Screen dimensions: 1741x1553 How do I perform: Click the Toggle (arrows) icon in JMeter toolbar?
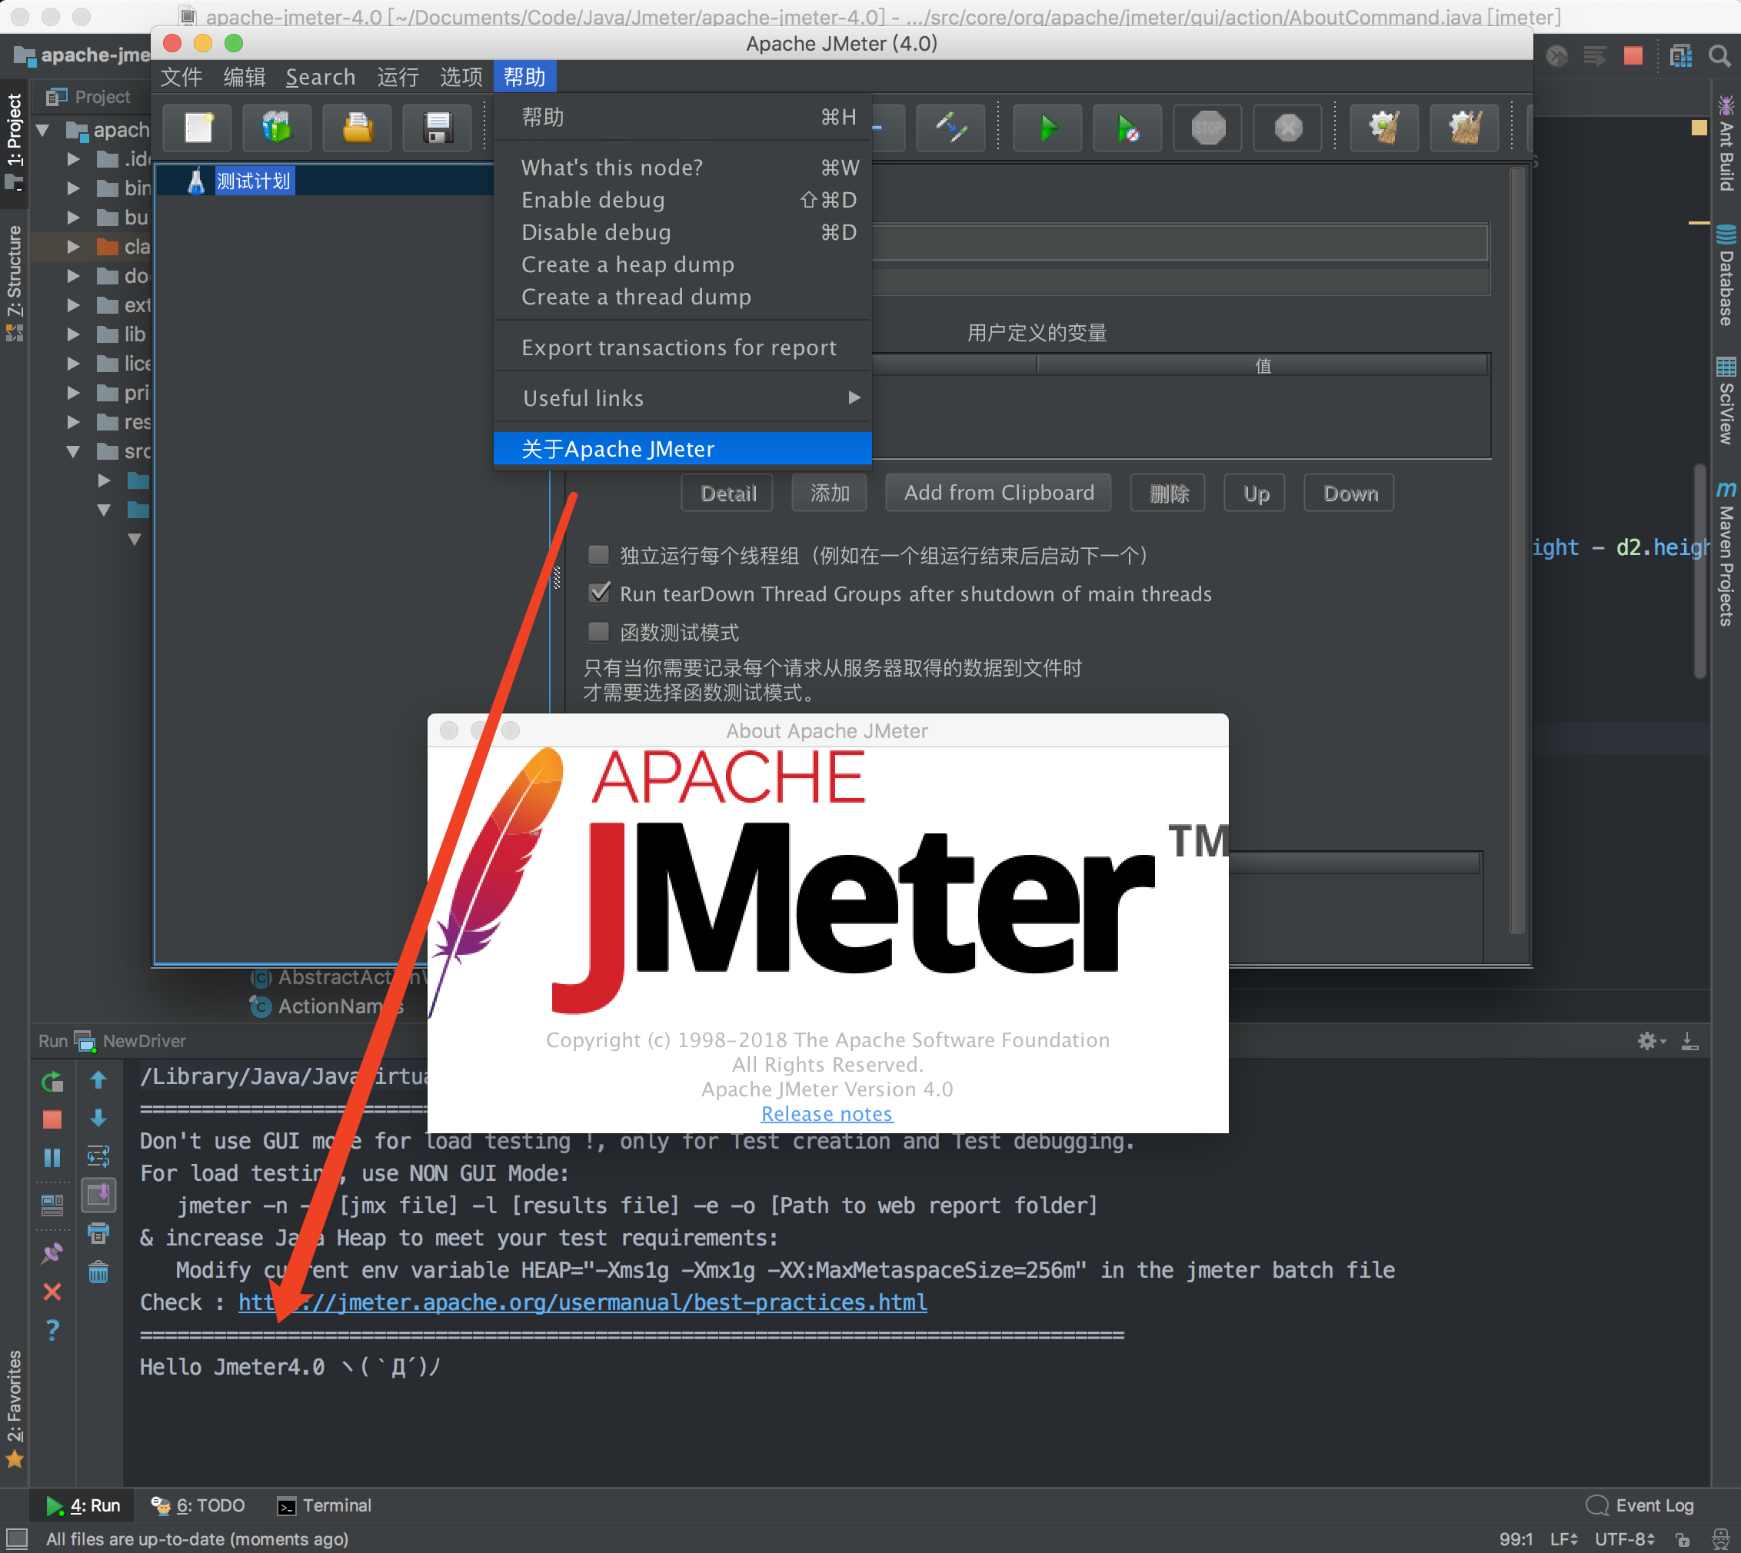pyautogui.click(x=950, y=128)
